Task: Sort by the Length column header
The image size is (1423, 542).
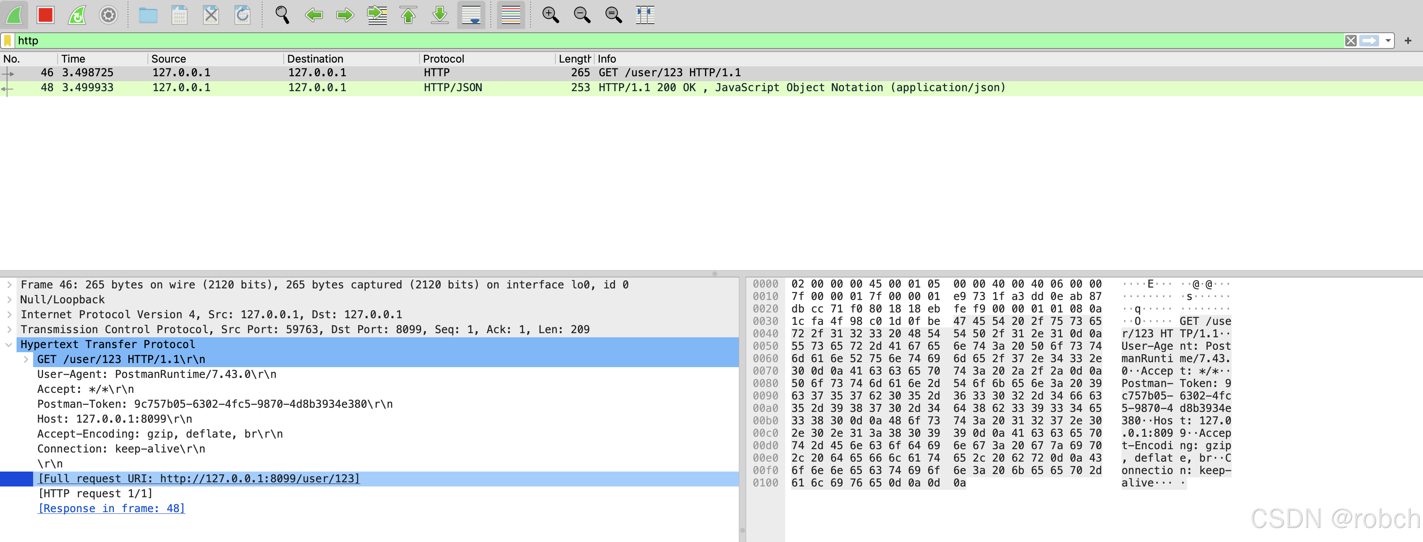Action: point(575,58)
